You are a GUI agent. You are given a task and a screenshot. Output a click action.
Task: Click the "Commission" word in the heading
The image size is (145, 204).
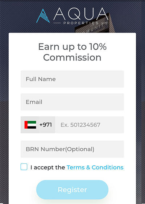tap(72, 57)
